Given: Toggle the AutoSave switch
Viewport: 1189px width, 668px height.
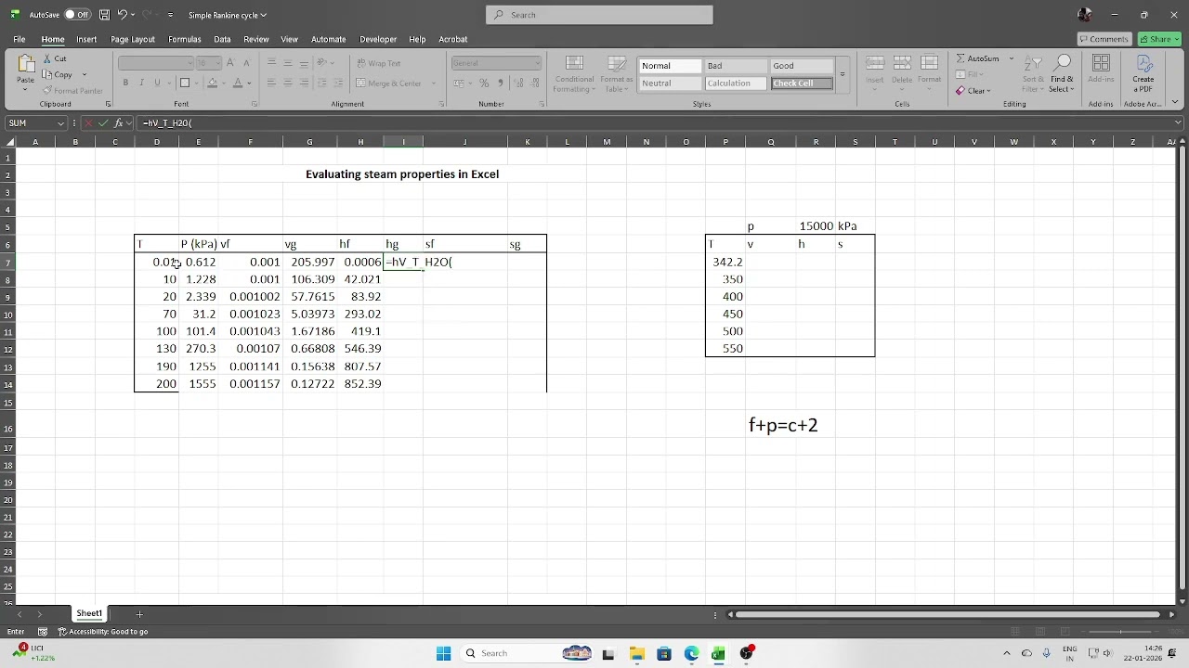Looking at the screenshot, I should (x=77, y=15).
